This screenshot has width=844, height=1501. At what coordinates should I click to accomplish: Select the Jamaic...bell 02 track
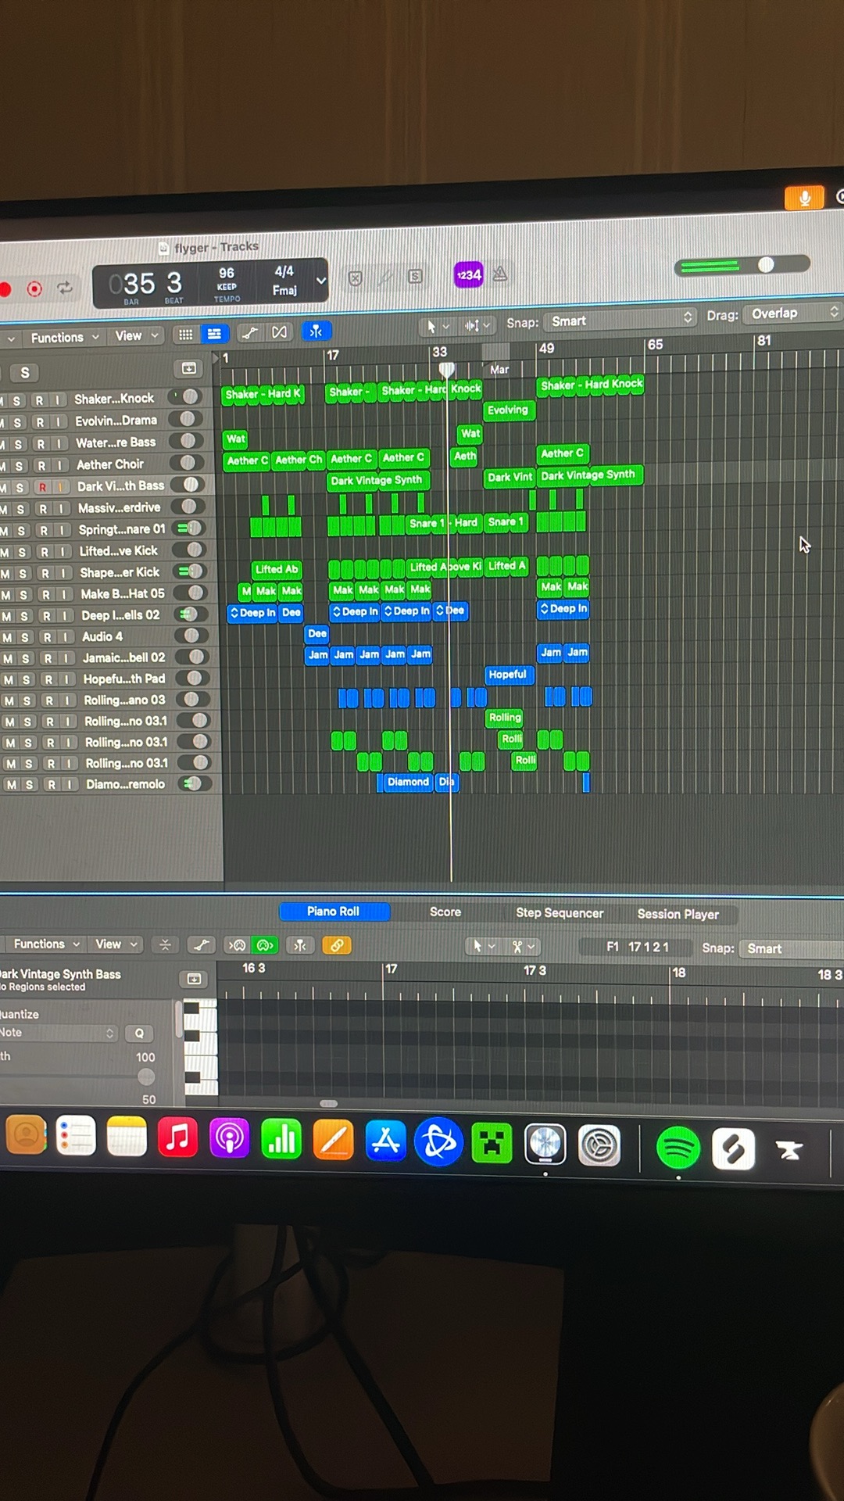point(123,657)
